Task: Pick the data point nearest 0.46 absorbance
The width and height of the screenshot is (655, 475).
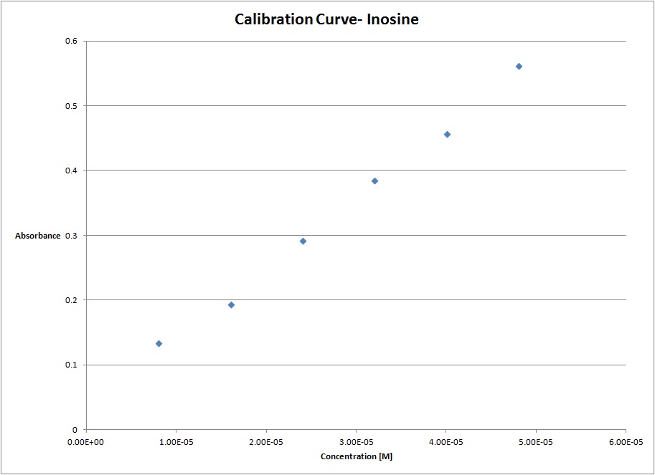Action: tap(447, 135)
